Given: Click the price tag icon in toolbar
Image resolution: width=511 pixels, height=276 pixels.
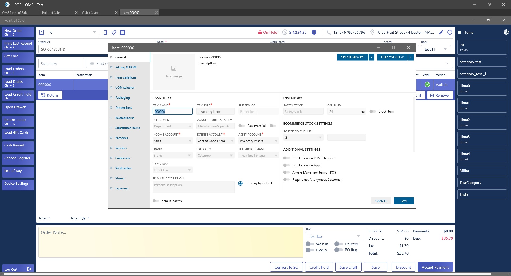Looking at the screenshot, I should coord(114,32).
